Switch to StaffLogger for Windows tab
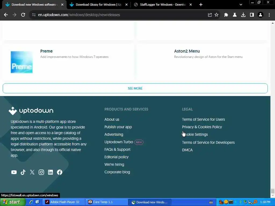Image resolution: width=275 pixels, height=206 pixels. pyautogui.click(x=162, y=5)
